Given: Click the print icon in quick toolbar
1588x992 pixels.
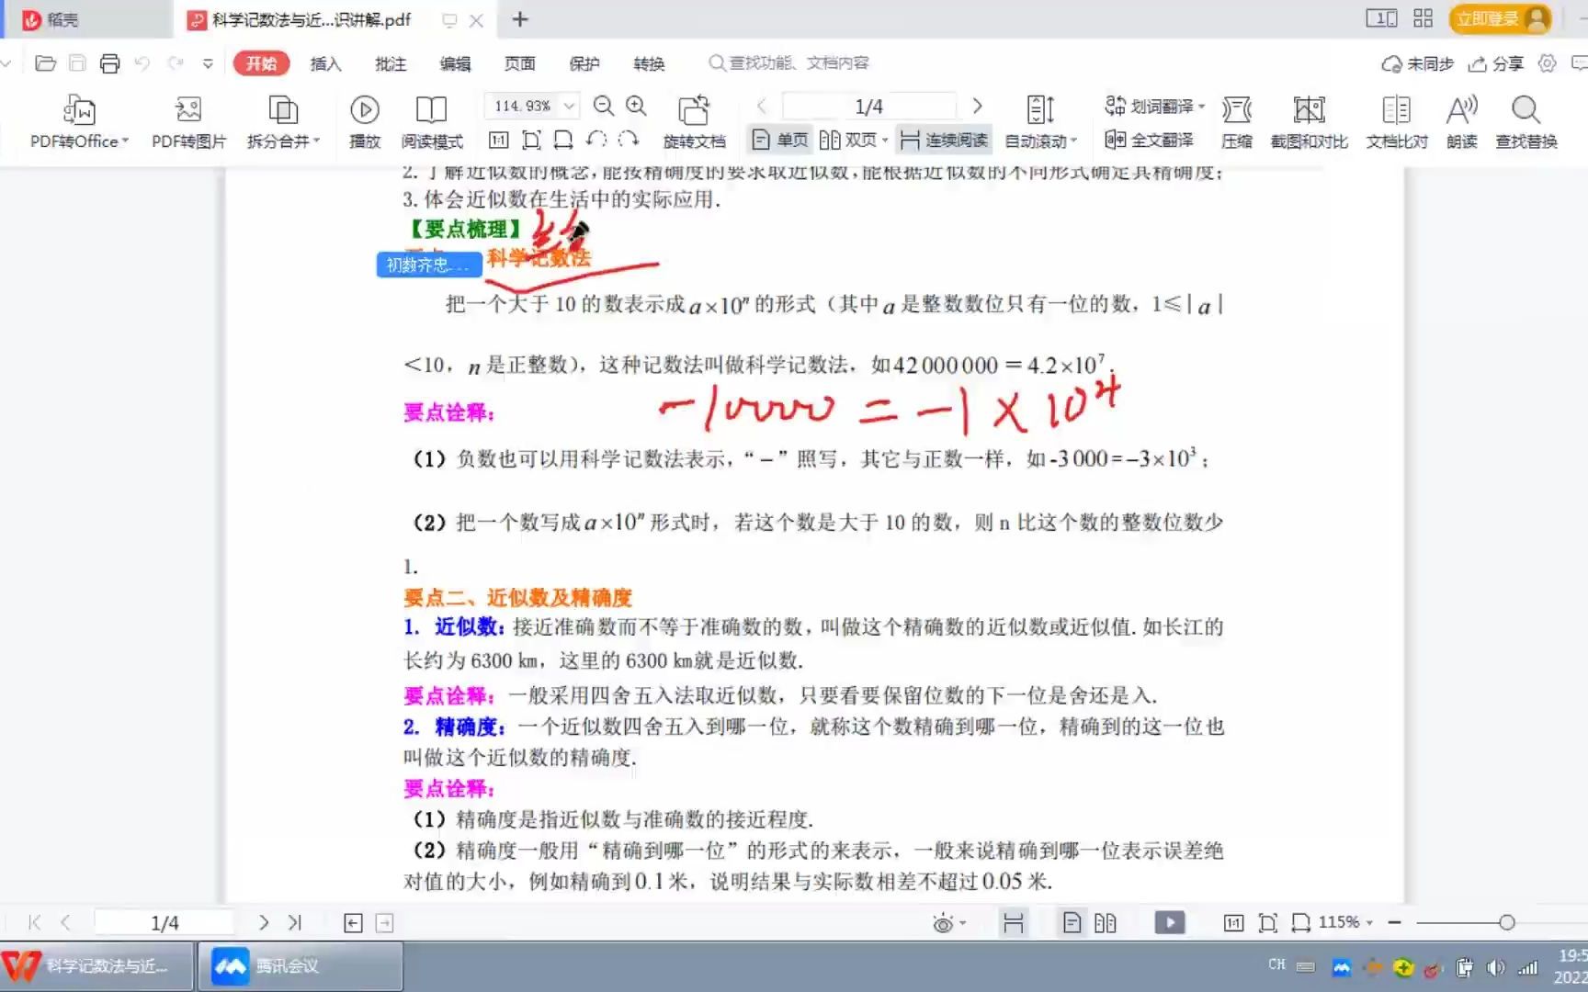Looking at the screenshot, I should pyautogui.click(x=109, y=63).
